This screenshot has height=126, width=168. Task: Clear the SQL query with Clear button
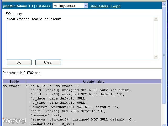[48, 62]
